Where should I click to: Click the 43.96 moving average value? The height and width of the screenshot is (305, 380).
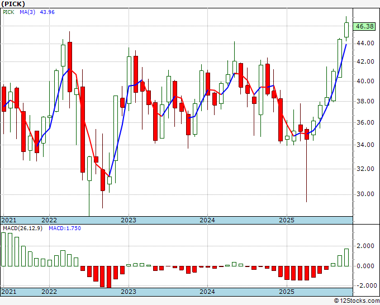pyautogui.click(x=47, y=12)
